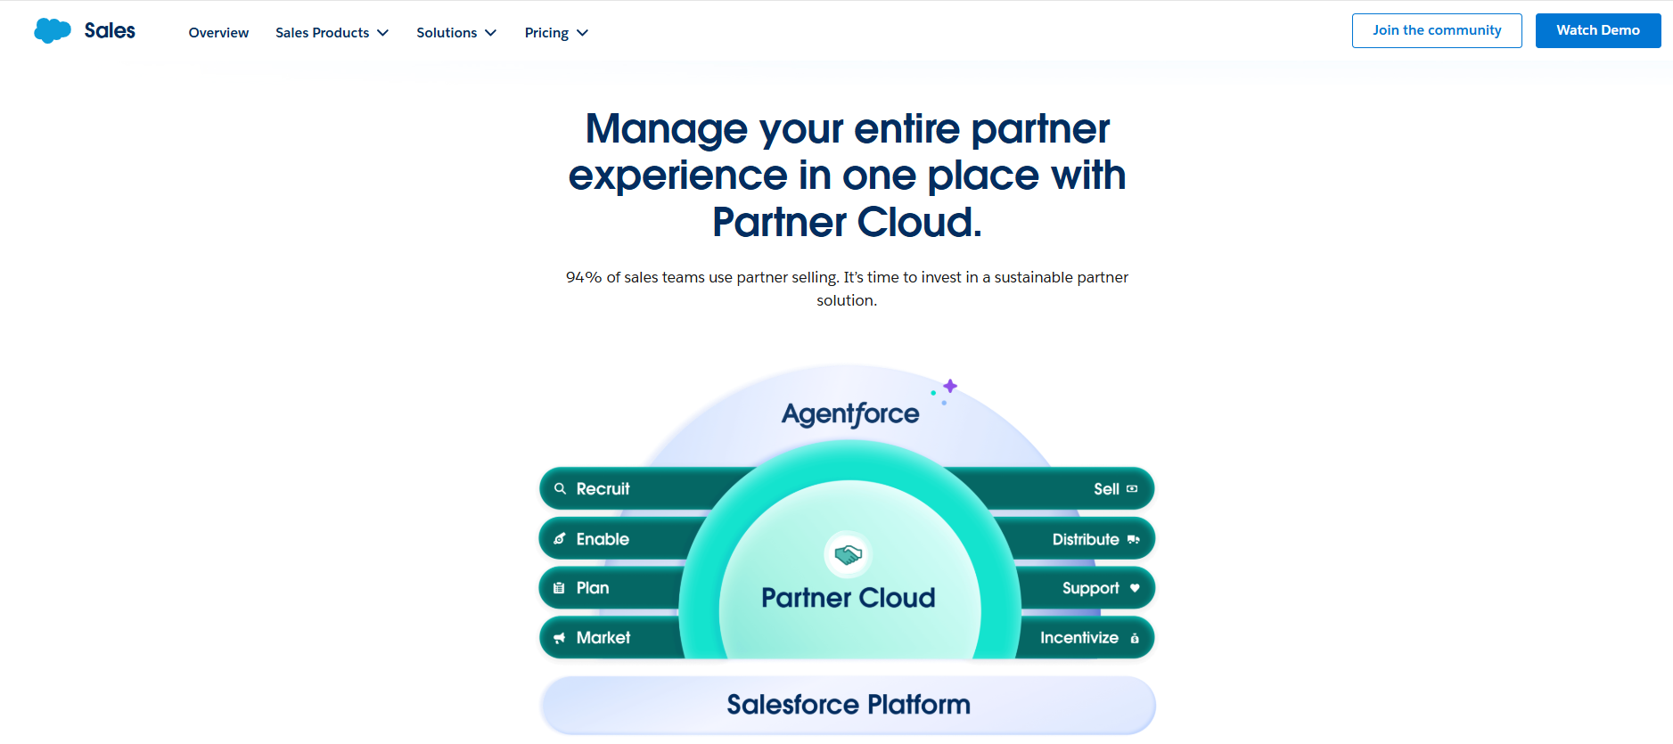The image size is (1673, 744).
Task: Expand the Pricing chevron arrow
Action: point(583,33)
